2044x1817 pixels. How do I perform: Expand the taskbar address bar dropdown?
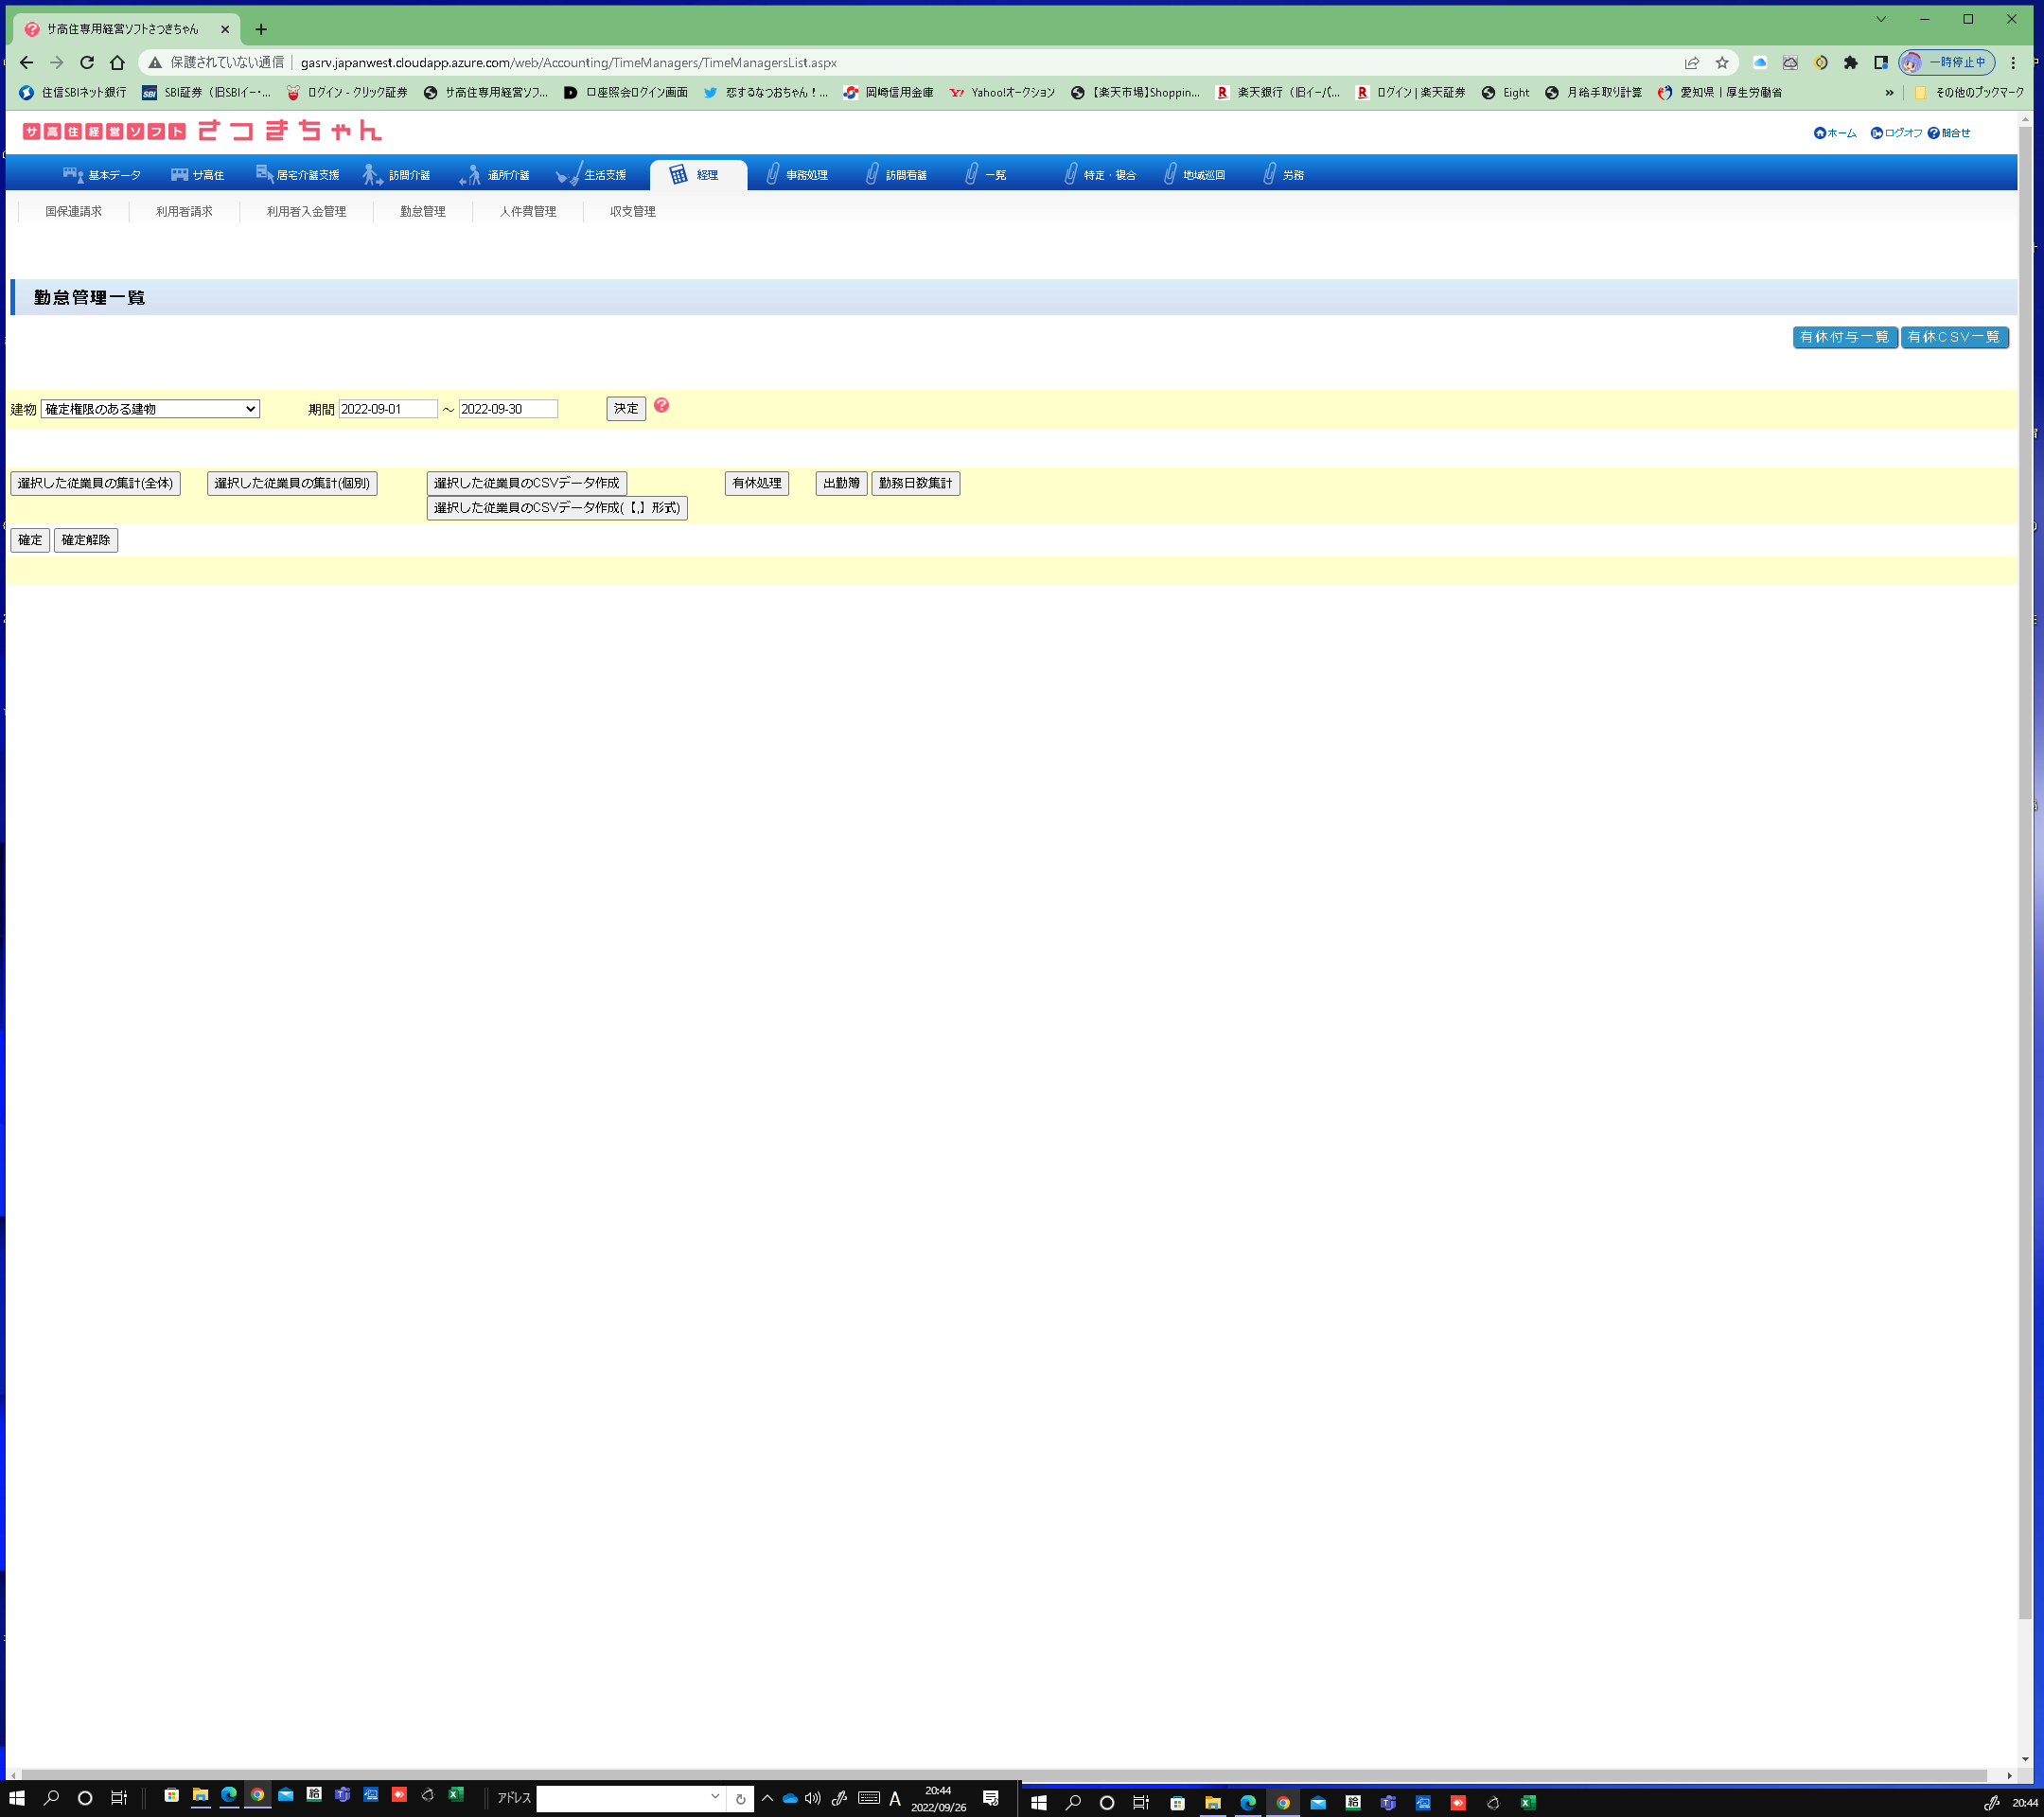(x=715, y=1797)
